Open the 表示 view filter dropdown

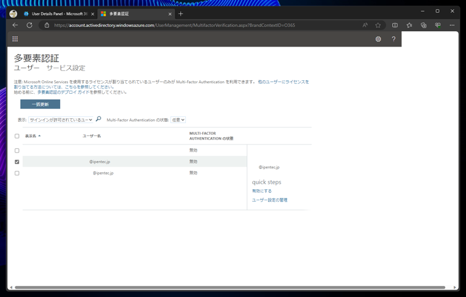point(61,120)
